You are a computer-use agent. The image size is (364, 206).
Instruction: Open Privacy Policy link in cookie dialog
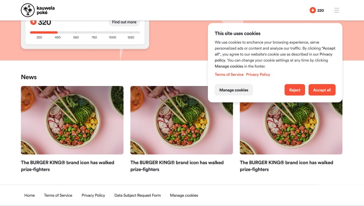click(x=258, y=75)
